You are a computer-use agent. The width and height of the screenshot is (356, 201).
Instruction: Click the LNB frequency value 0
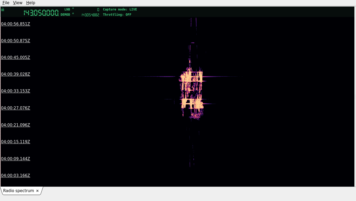[98, 10]
